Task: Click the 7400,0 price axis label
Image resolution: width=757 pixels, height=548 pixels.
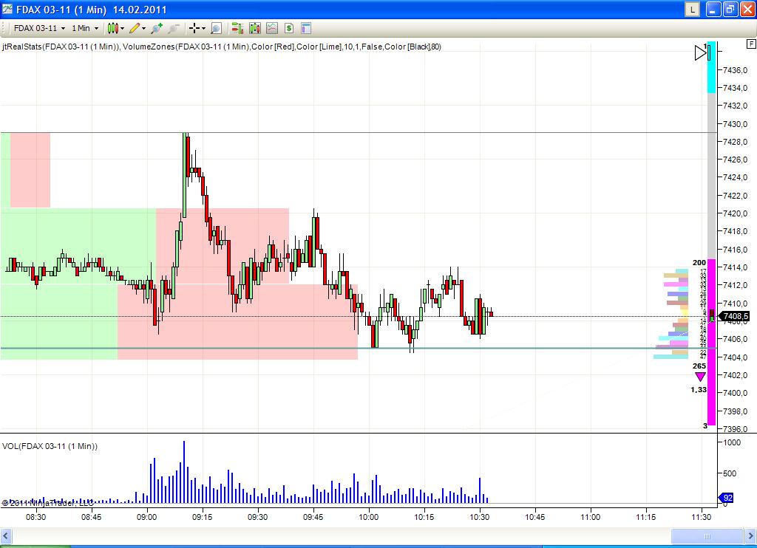Action: click(735, 393)
